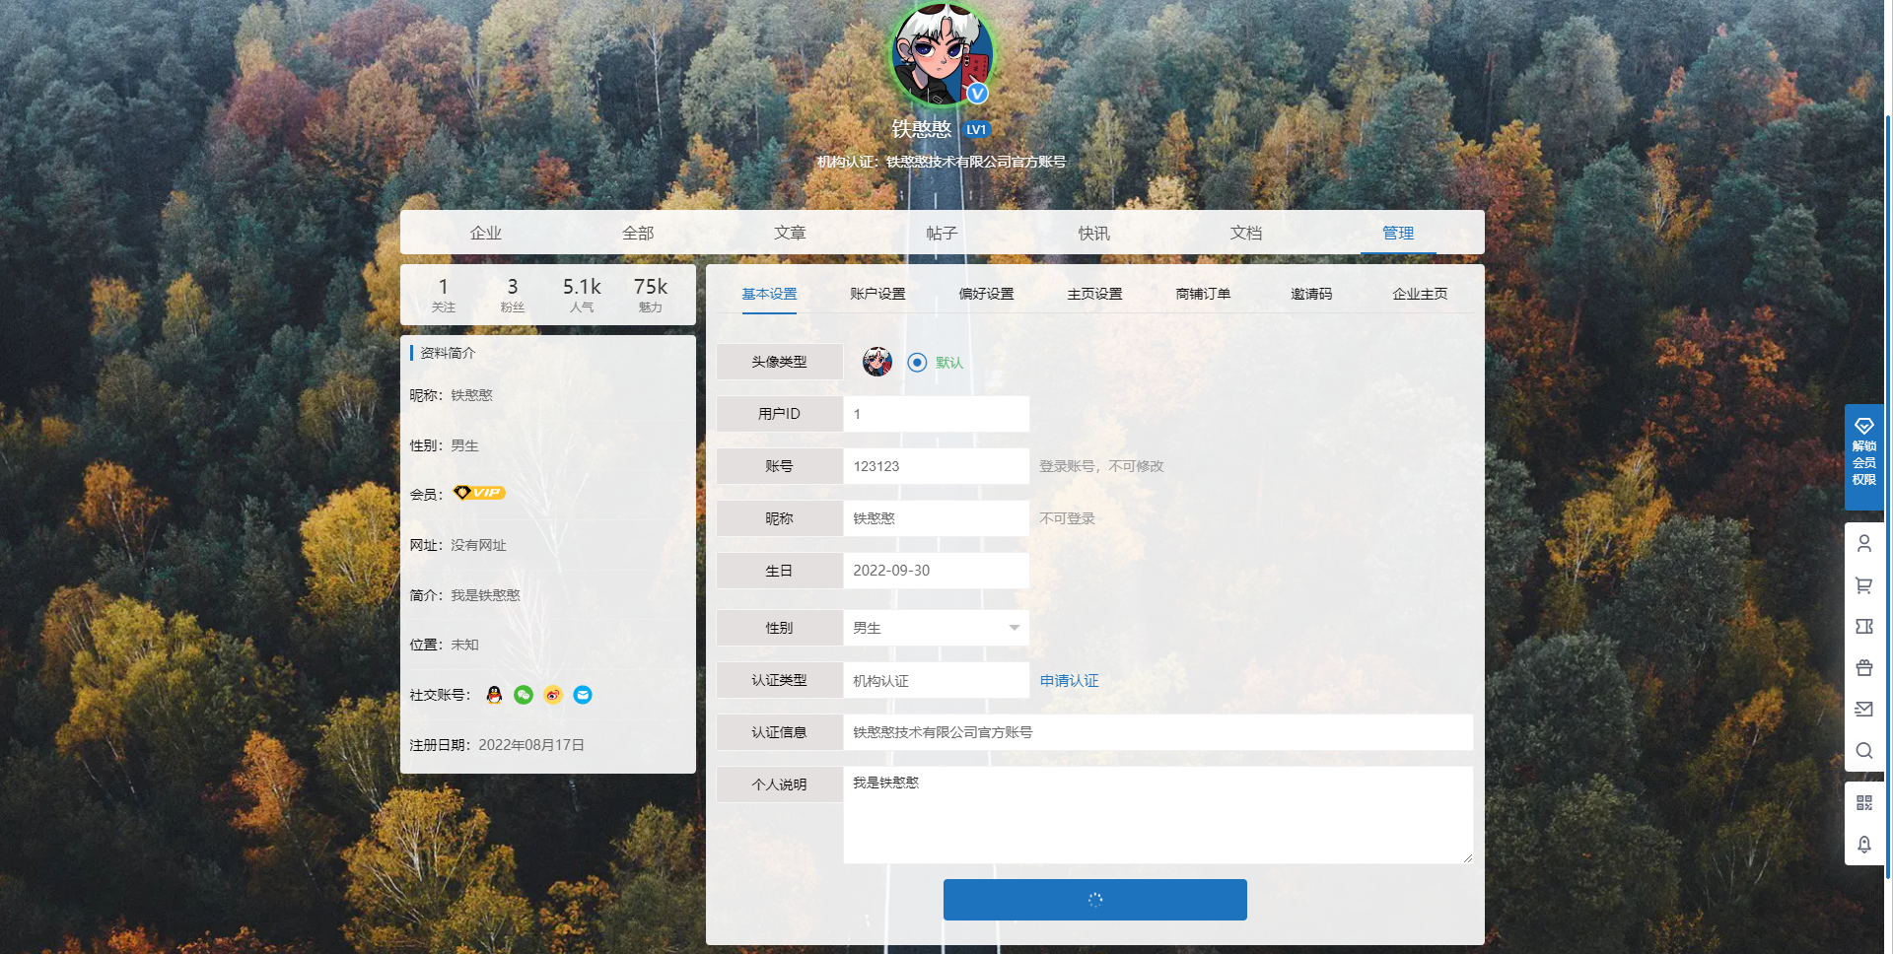Switch to the 商铺订单 settings tab
Image resolution: width=1893 pixels, height=954 pixels.
[x=1203, y=293]
